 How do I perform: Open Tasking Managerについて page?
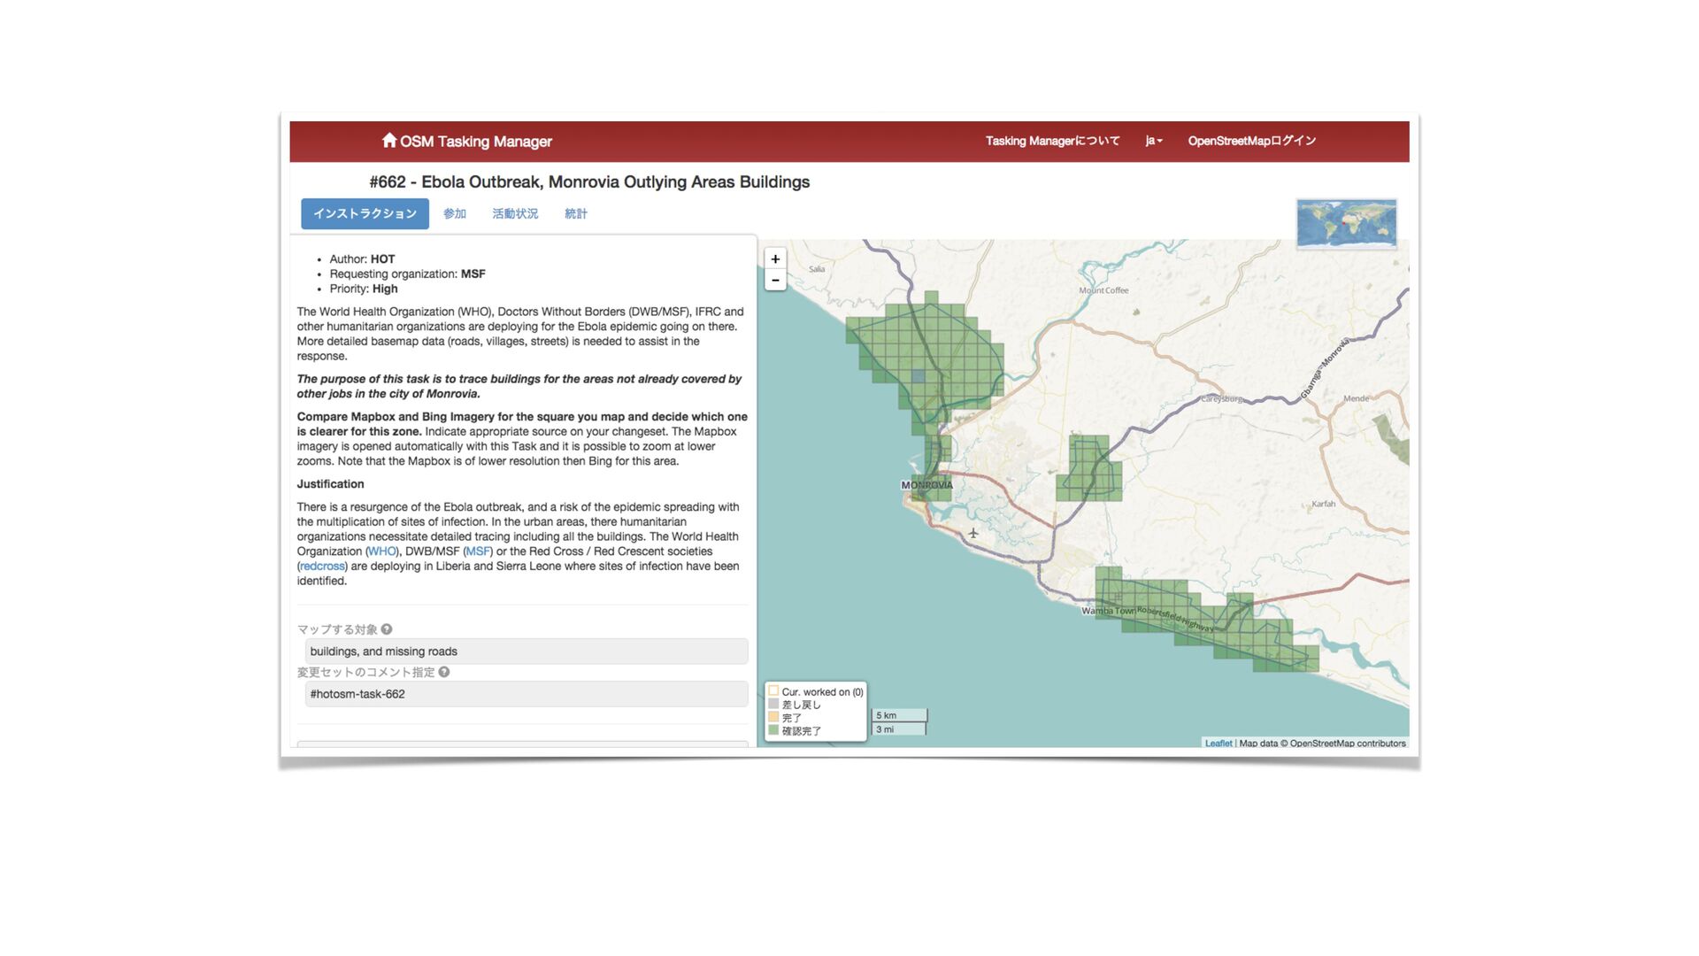point(1052,141)
